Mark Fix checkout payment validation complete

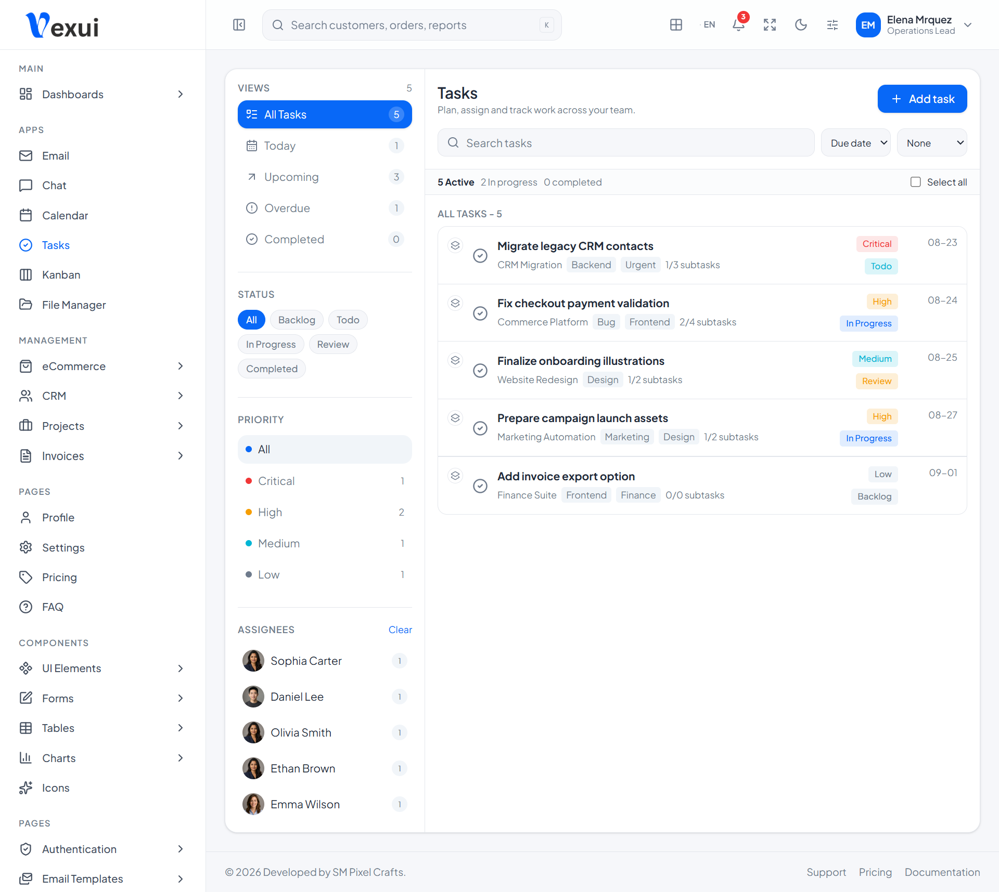coord(480,313)
